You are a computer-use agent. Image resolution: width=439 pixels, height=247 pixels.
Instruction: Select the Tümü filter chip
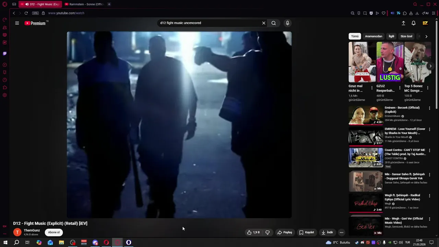tap(355, 36)
